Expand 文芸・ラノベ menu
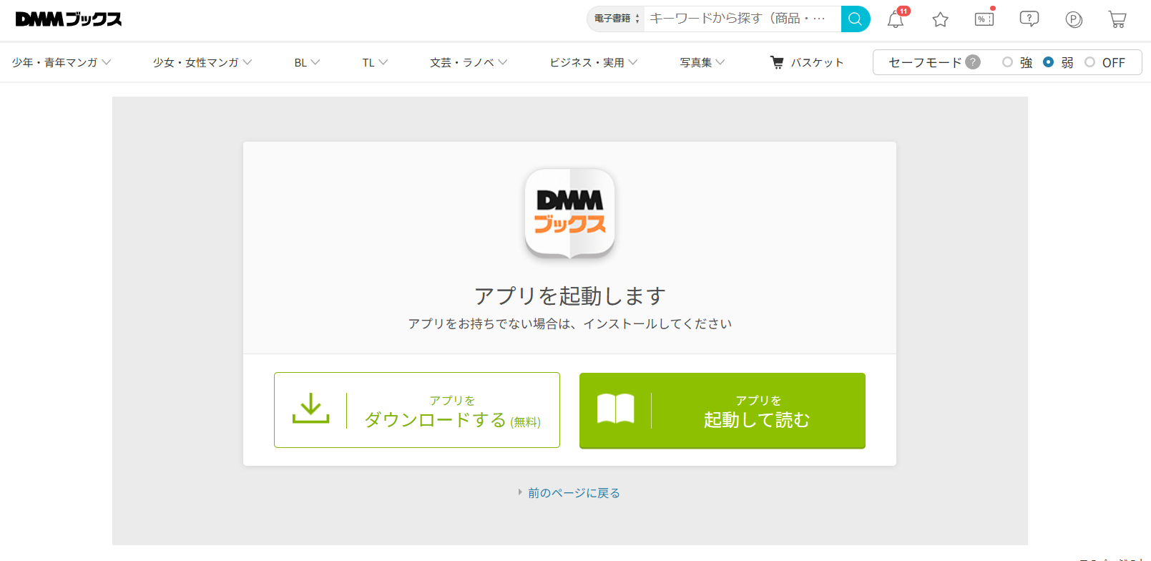The width and height of the screenshot is (1151, 561). click(x=469, y=62)
